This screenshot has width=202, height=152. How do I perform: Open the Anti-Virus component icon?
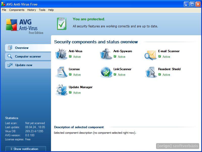click(x=61, y=54)
